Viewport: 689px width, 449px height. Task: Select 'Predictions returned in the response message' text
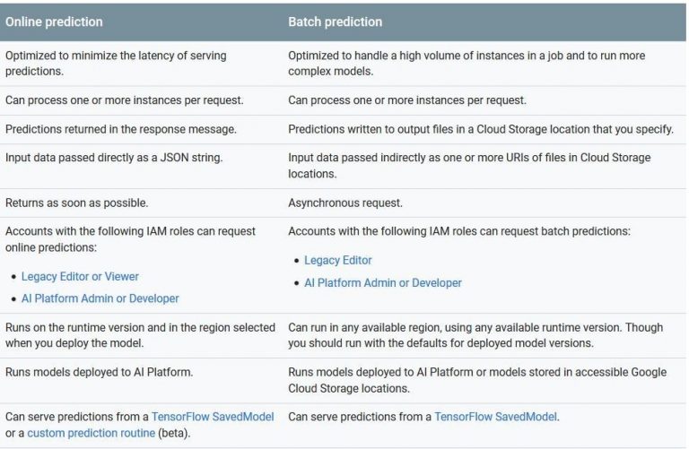pos(121,129)
